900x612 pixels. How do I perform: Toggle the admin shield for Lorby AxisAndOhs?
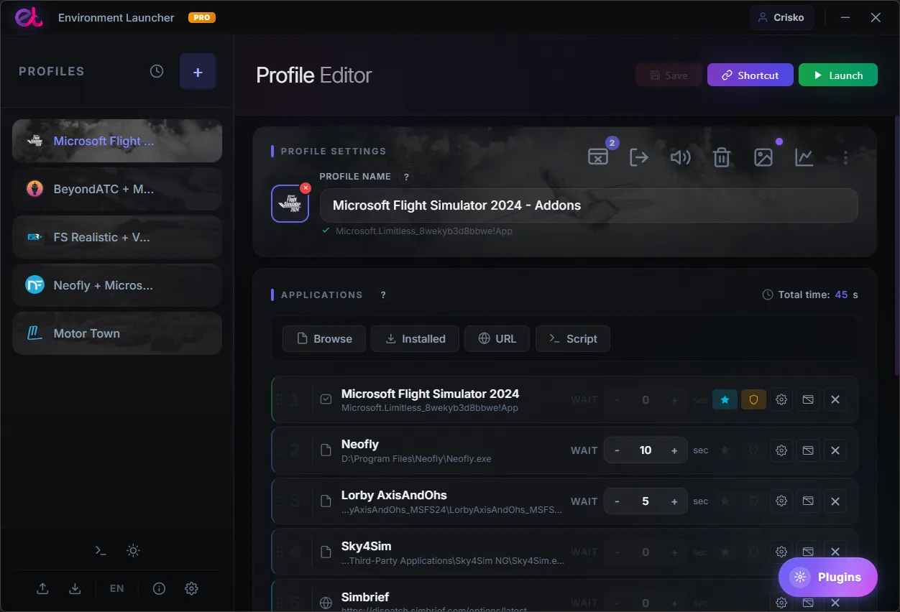tap(753, 501)
